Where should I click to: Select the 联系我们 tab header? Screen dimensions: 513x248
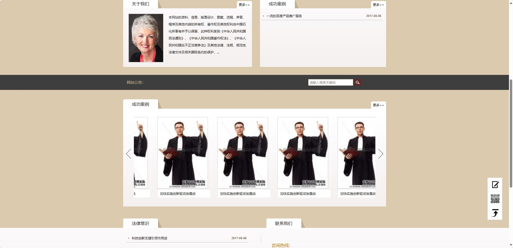[x=284, y=223]
